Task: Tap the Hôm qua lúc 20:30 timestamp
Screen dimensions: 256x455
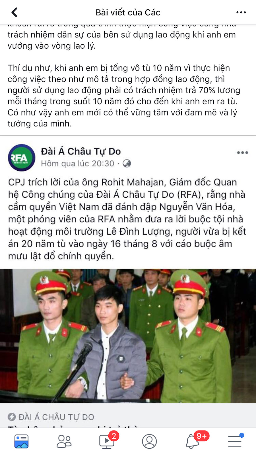Action: coord(77,164)
